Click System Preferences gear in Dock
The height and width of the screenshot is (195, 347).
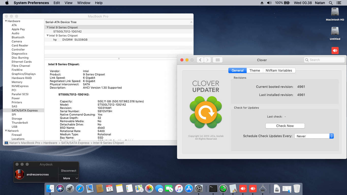pyautogui.click(x=199, y=188)
